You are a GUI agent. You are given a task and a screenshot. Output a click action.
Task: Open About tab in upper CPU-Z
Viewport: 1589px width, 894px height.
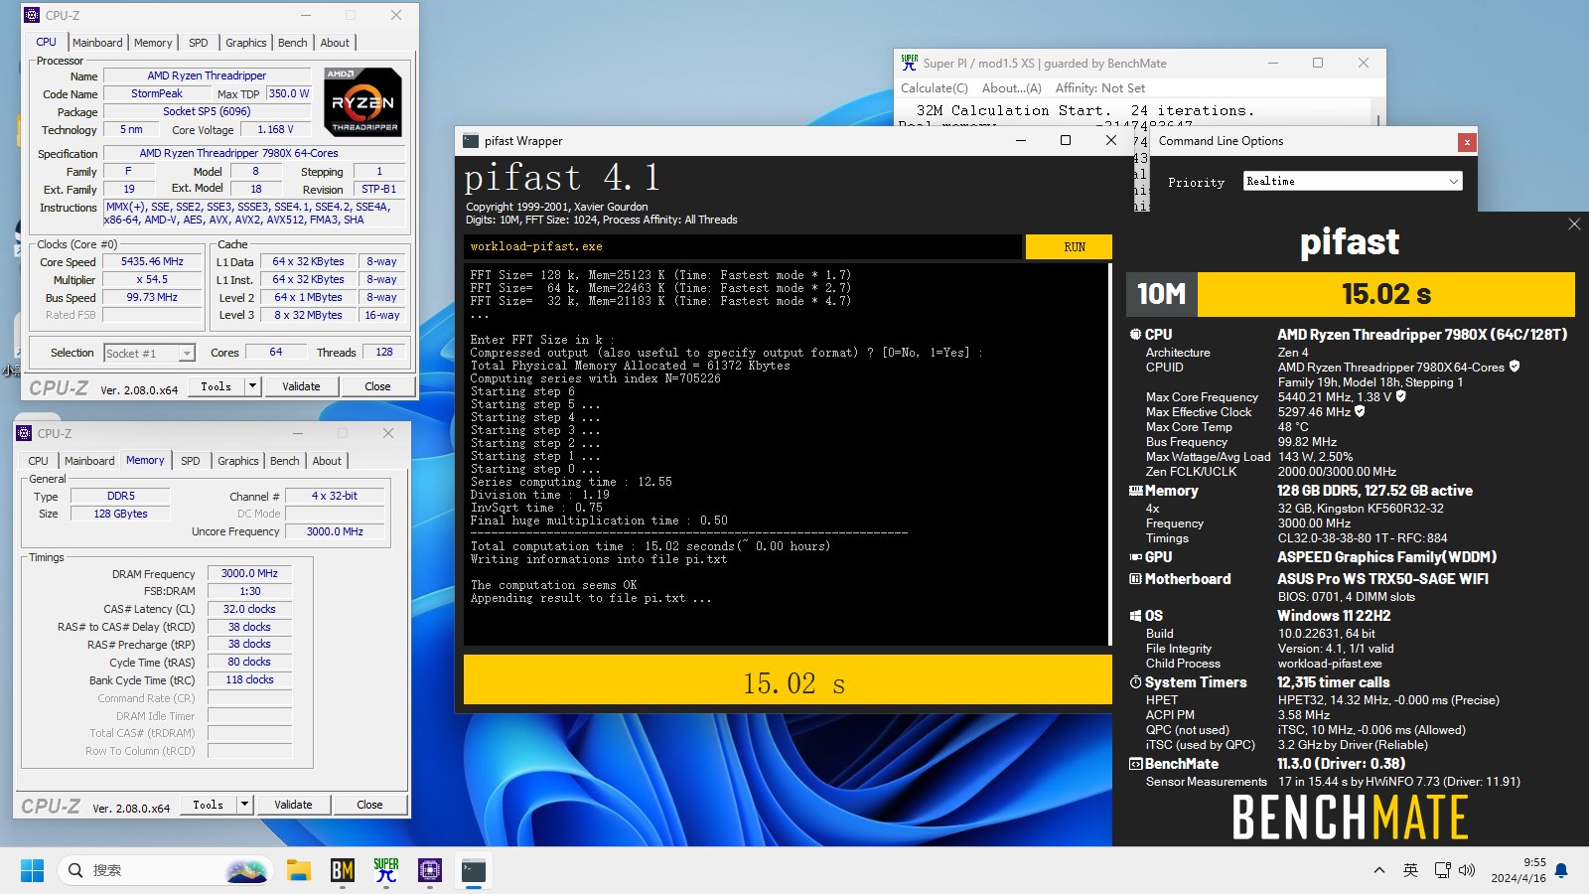pos(335,43)
